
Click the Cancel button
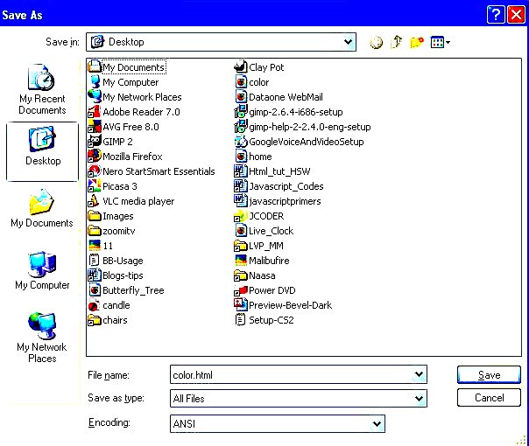489,398
